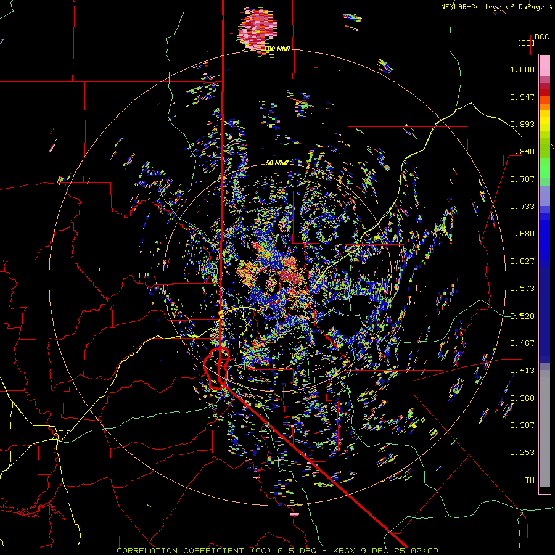Click the yellow segment of the color bar
This screenshot has height=555, width=555.
[545, 121]
